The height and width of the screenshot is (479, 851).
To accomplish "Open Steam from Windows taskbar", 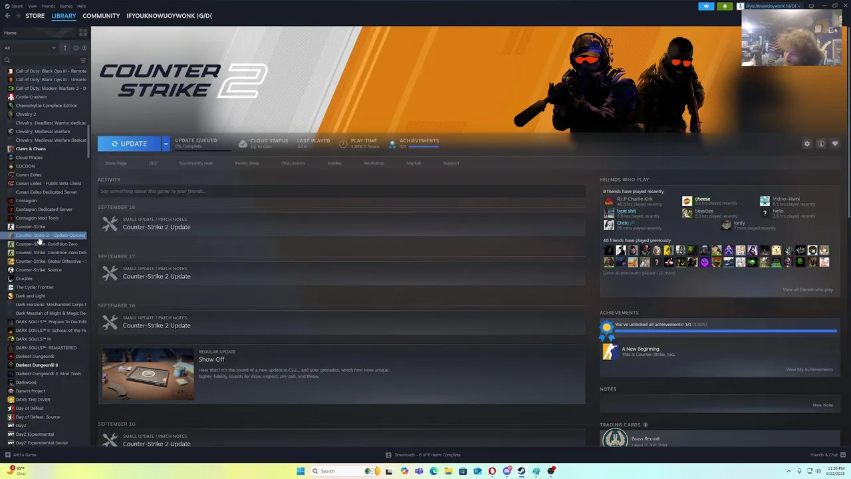I will [x=521, y=471].
